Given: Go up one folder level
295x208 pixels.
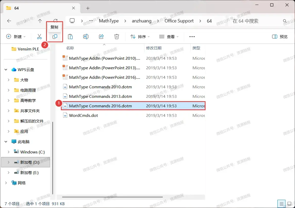Looking at the screenshot, I should click(40, 21).
